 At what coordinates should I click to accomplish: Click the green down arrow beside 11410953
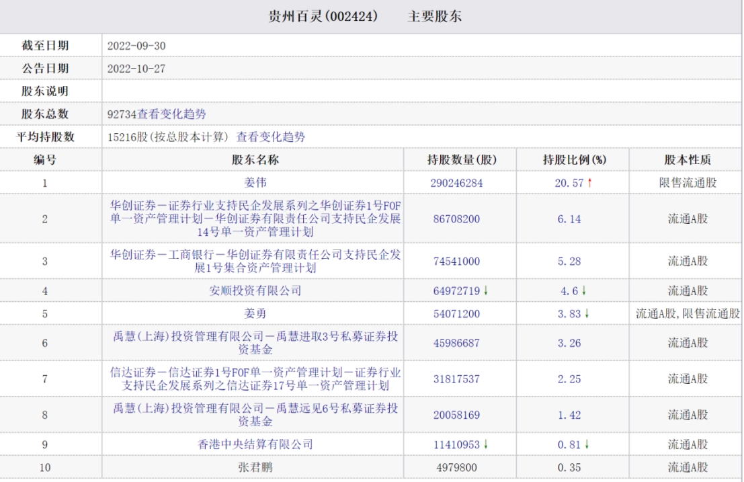[x=485, y=444]
